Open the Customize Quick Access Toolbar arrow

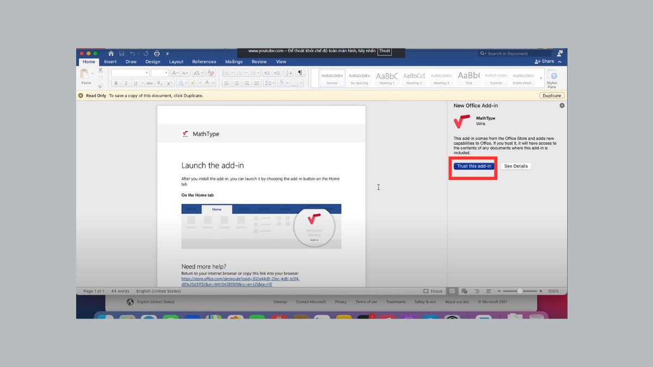click(168, 54)
